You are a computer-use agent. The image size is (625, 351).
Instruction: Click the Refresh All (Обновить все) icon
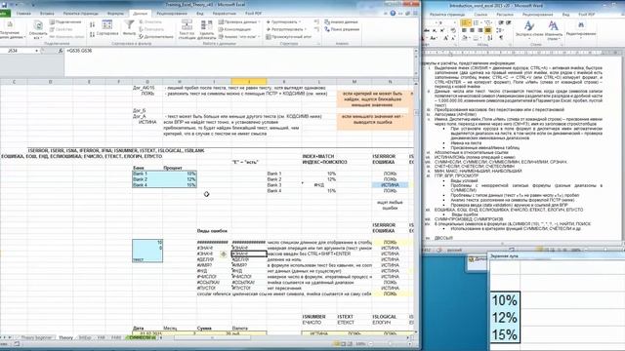pos(38,29)
